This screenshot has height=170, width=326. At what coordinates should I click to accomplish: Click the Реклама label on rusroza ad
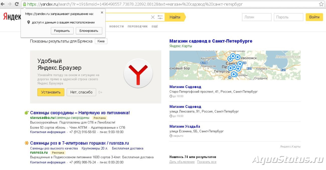(x=58, y=153)
